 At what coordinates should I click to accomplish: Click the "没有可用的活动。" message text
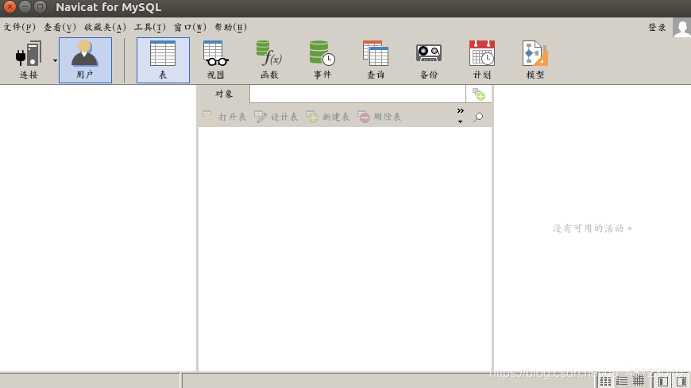coord(593,229)
